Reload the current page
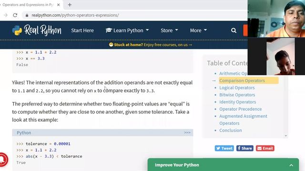This screenshot has width=305, height=171. point(15,15)
